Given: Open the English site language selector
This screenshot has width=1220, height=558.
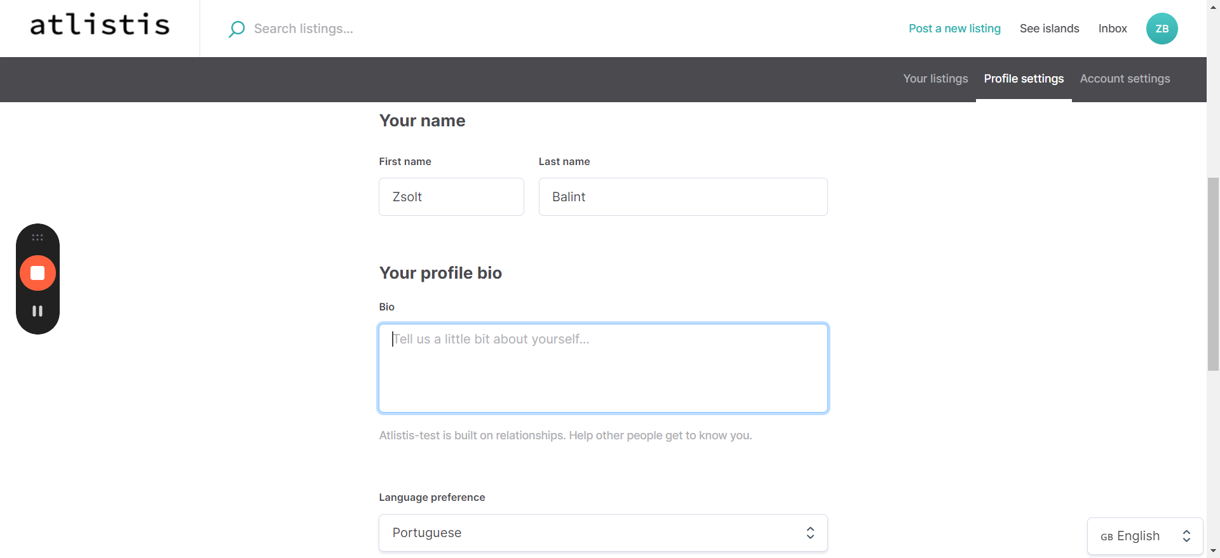Looking at the screenshot, I should [x=1145, y=536].
